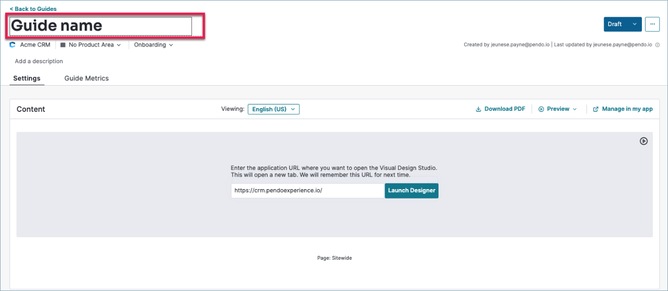Expand the Preview options chevron
Screen dimensions: 668x291
575,109
